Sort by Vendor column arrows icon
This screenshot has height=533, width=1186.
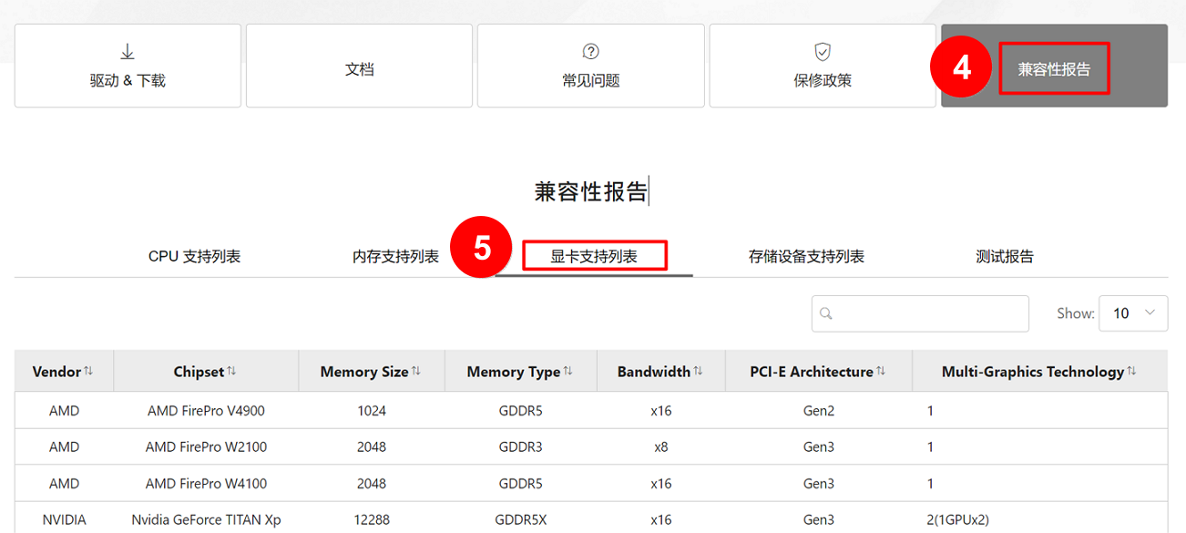(88, 371)
